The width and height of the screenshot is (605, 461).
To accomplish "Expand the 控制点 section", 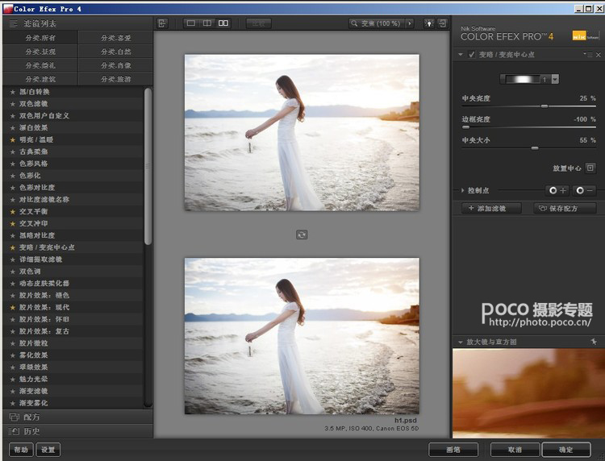I will click(462, 190).
